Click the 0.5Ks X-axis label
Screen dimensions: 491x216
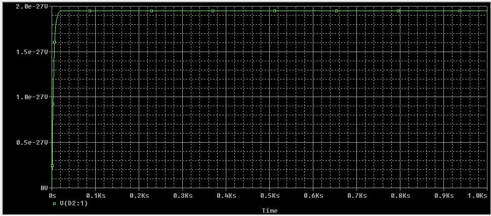pyautogui.click(x=269, y=195)
